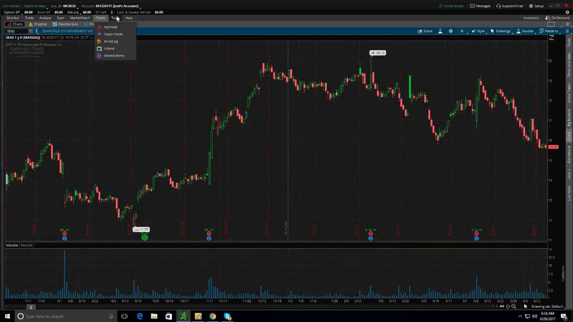Viewport: 573px width, 322px height.
Task: Open the Windows Store taskbar icon
Action: click(x=169, y=316)
